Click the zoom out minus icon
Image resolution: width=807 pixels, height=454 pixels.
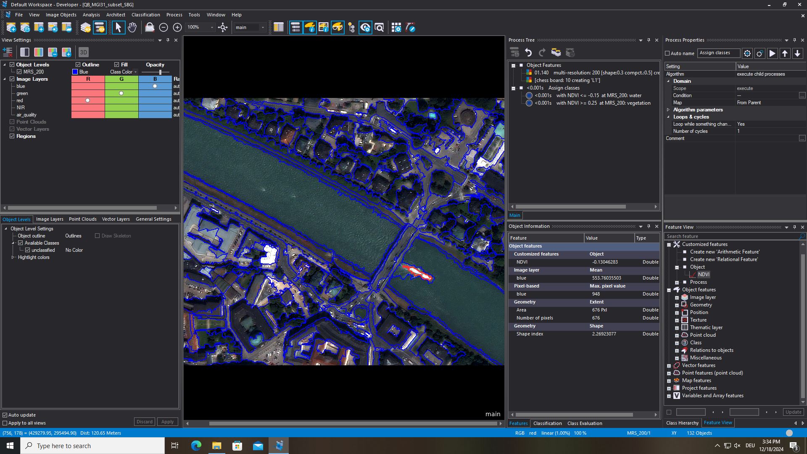[x=164, y=28]
